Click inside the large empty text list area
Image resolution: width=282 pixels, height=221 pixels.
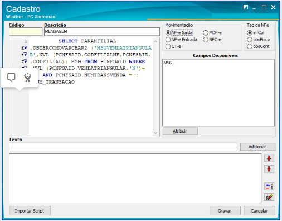[135, 178]
